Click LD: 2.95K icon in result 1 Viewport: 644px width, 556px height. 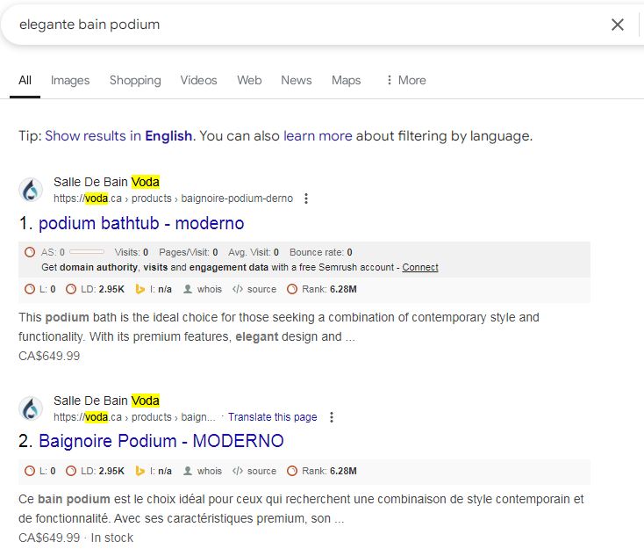71,289
